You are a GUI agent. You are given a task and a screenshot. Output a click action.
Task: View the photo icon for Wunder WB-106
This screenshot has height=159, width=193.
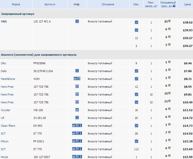tap(77, 110)
